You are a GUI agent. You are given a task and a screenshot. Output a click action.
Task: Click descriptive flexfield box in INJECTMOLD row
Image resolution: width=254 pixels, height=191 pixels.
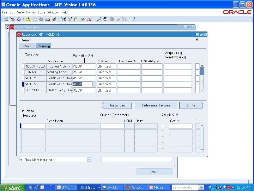coord(198,66)
